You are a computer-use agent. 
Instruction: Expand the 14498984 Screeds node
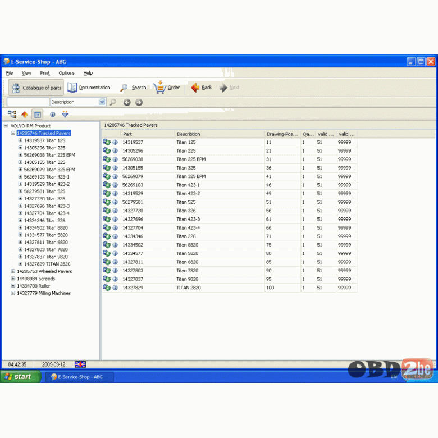point(13,278)
